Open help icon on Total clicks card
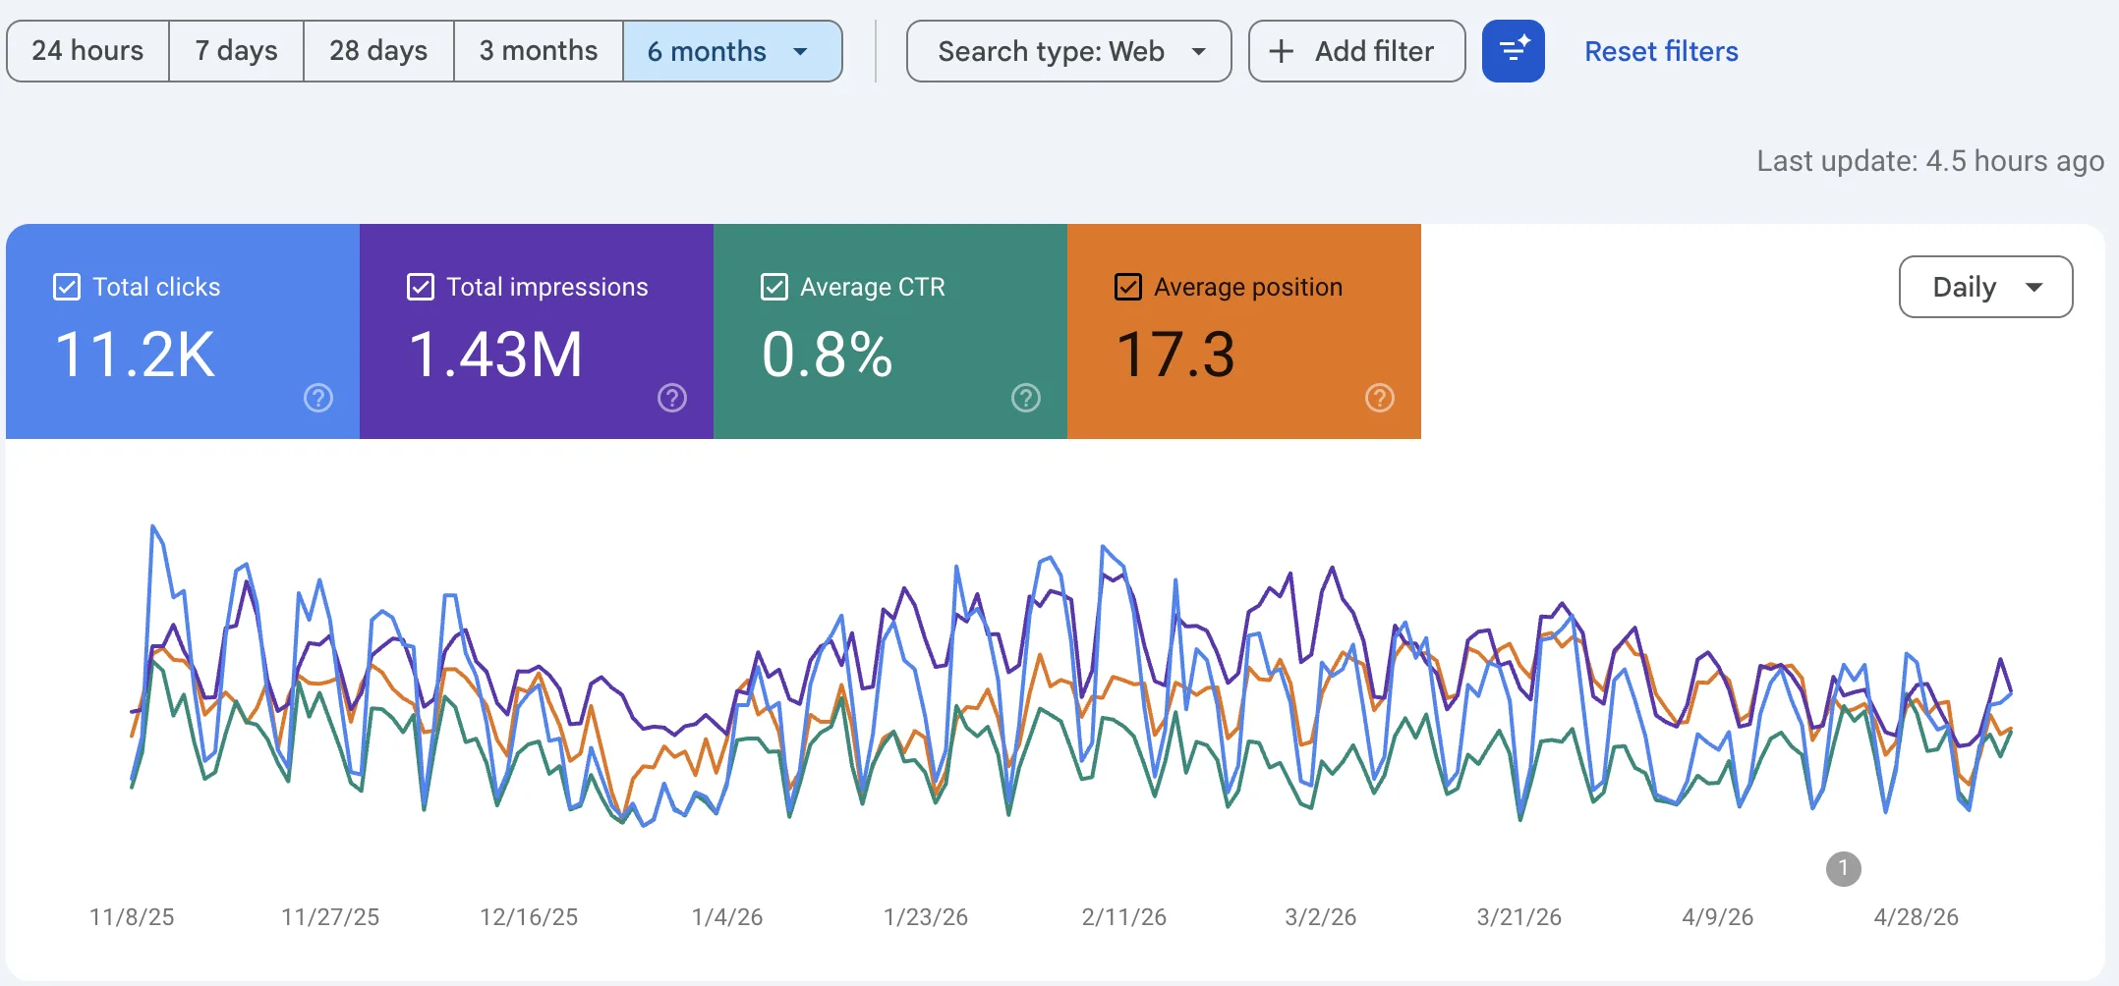Viewport: 2119px width, 986px height. 318,398
